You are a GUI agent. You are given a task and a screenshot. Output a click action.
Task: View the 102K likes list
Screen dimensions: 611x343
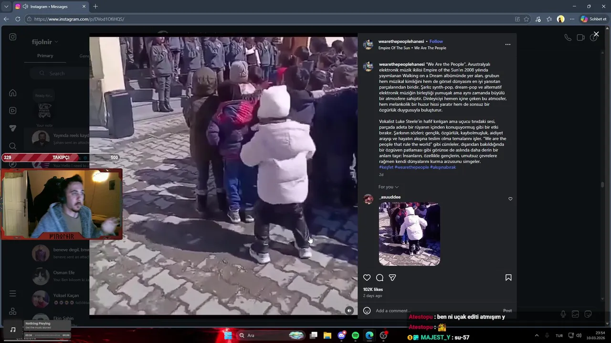(373, 289)
